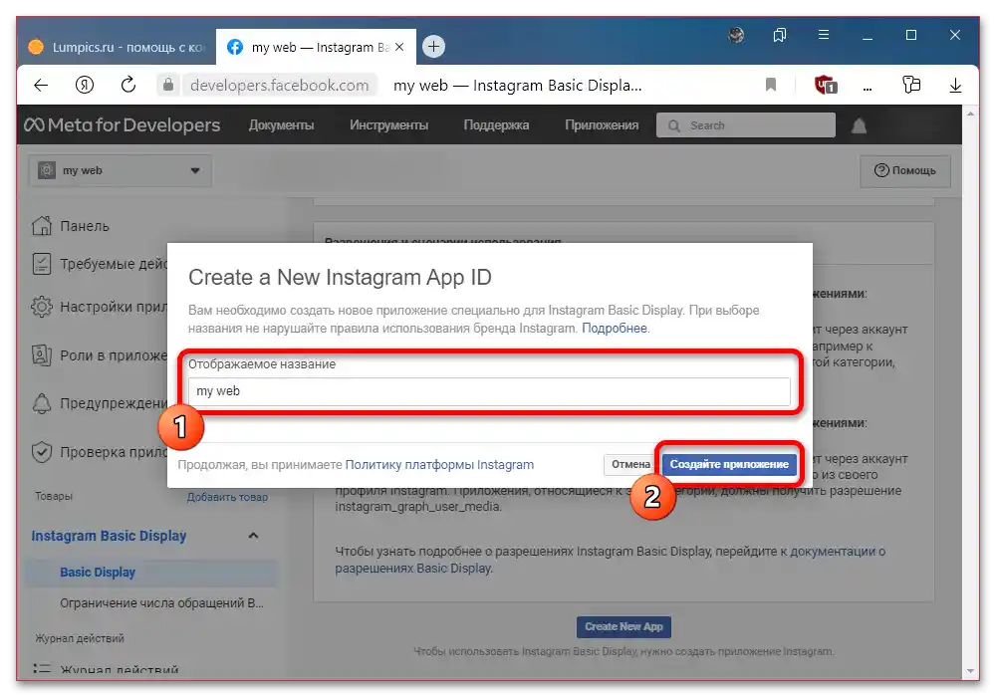
Task: Open browser Downloads from the toolbar arrow
Action: [x=955, y=85]
